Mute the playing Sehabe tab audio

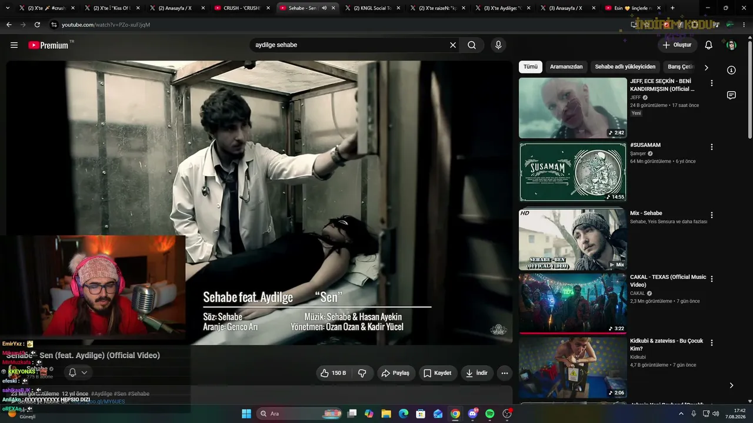click(324, 8)
